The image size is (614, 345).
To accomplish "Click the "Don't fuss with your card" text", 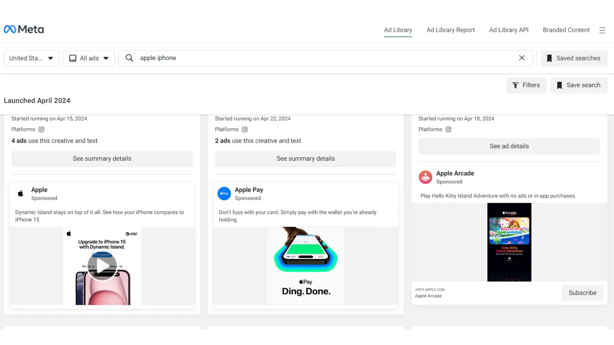I will 298,216.
